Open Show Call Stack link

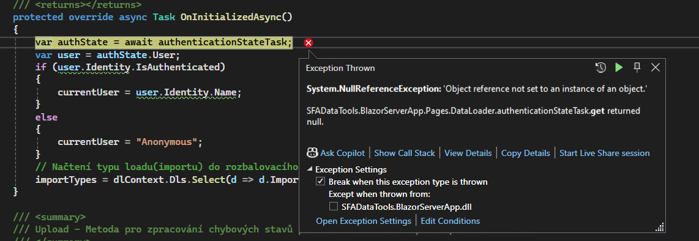pos(405,153)
